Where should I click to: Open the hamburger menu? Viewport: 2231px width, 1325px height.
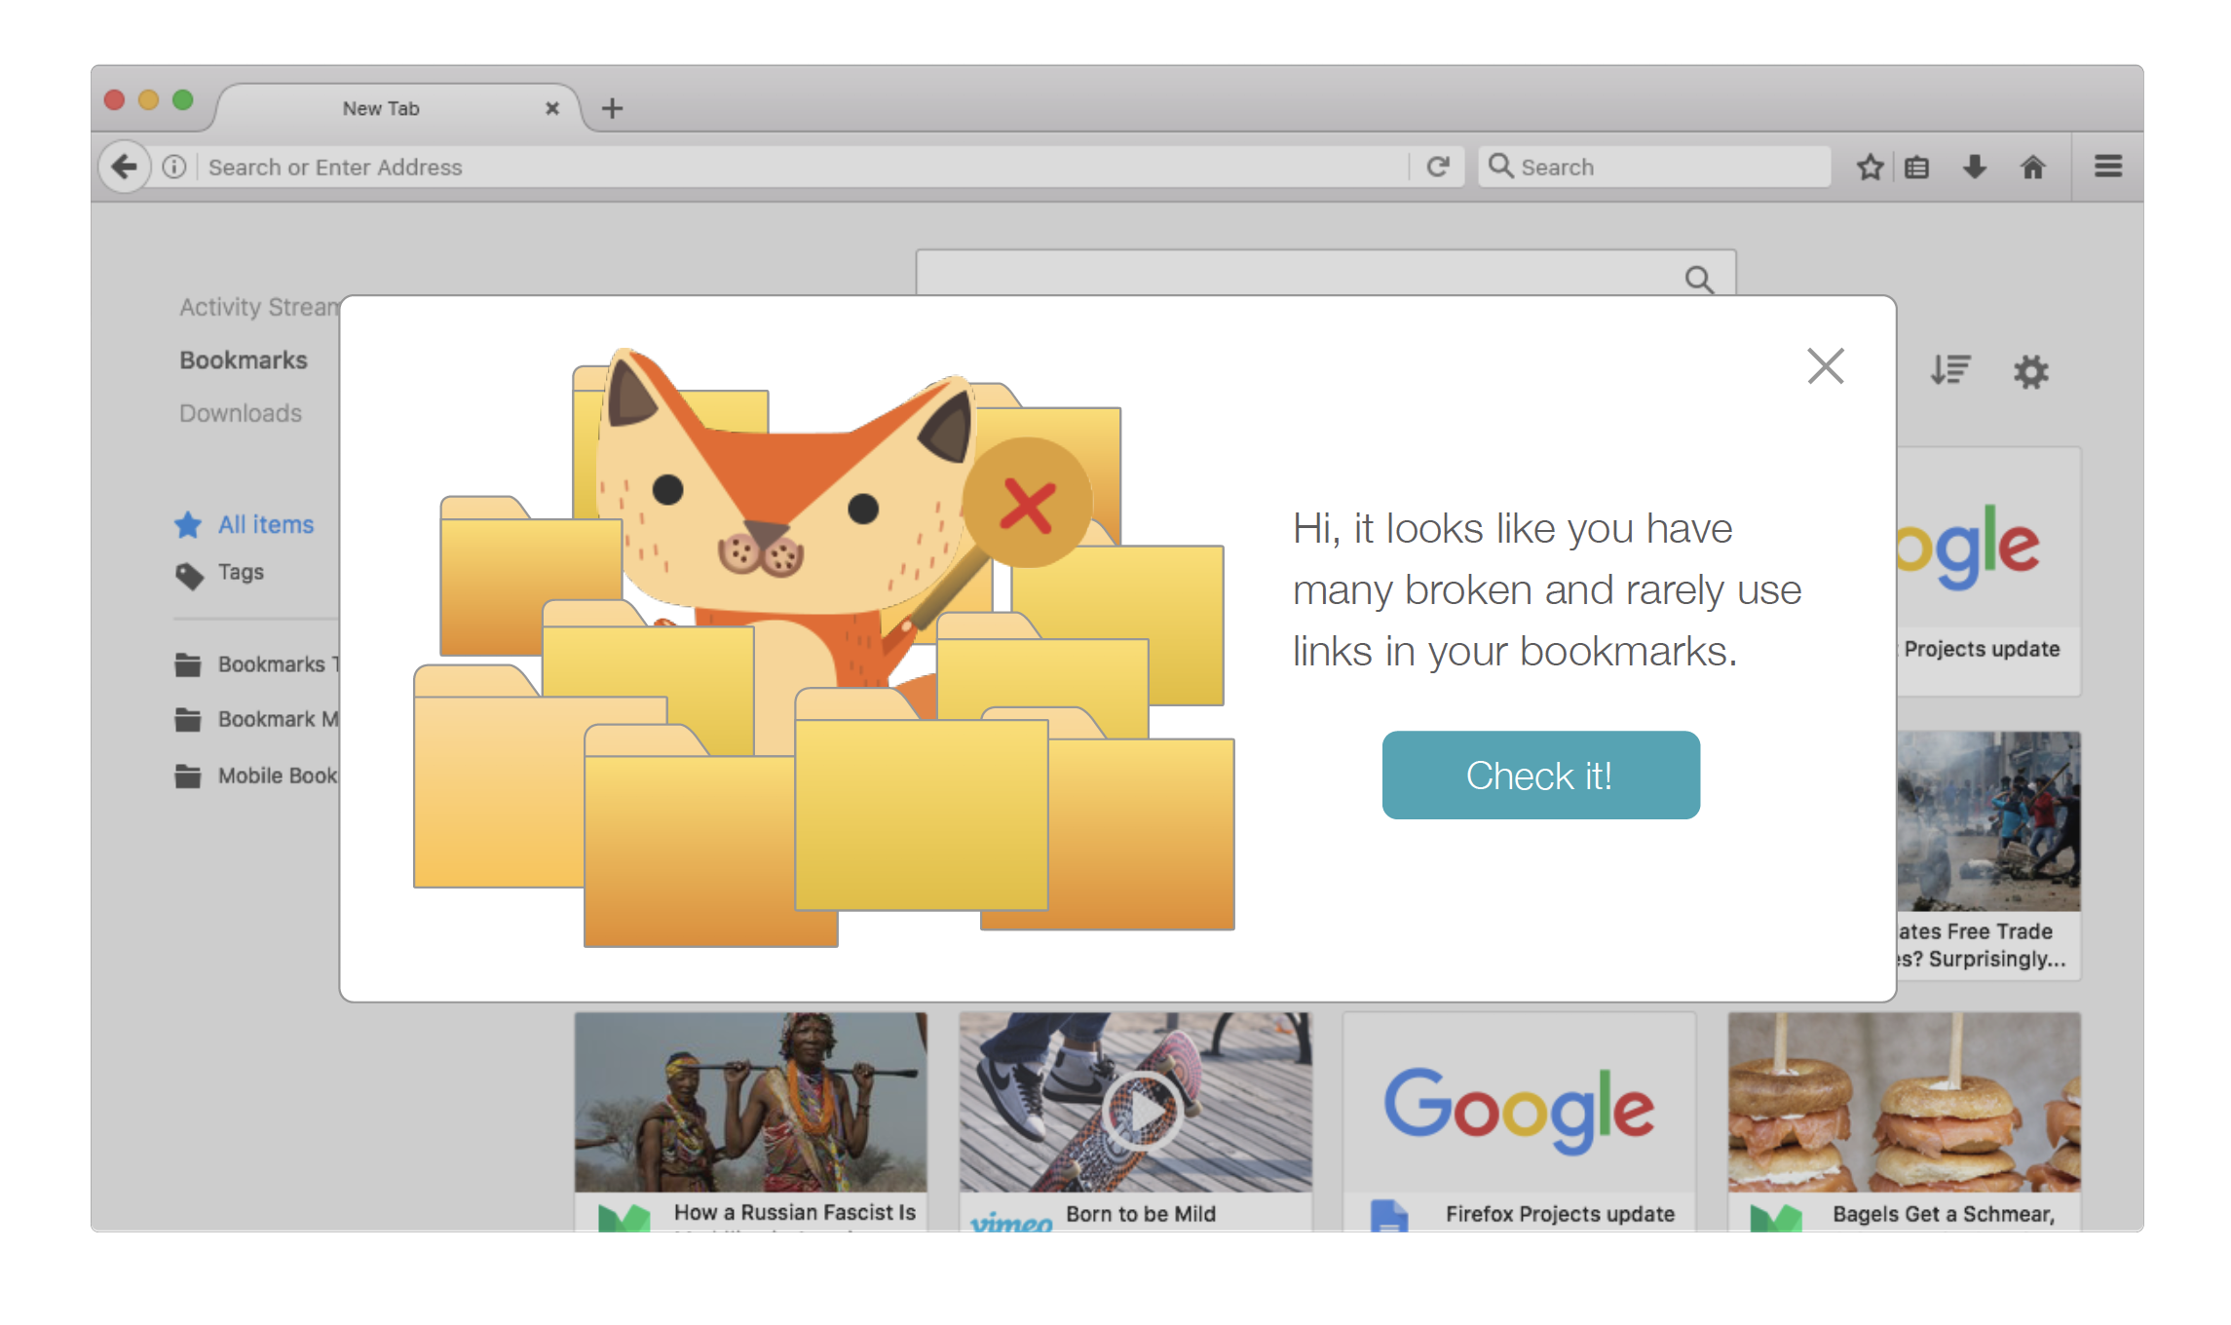click(x=2108, y=167)
